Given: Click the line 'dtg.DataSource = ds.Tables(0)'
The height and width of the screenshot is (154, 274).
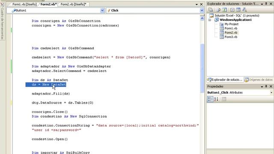Looking at the screenshot, I should [x=63, y=103].
